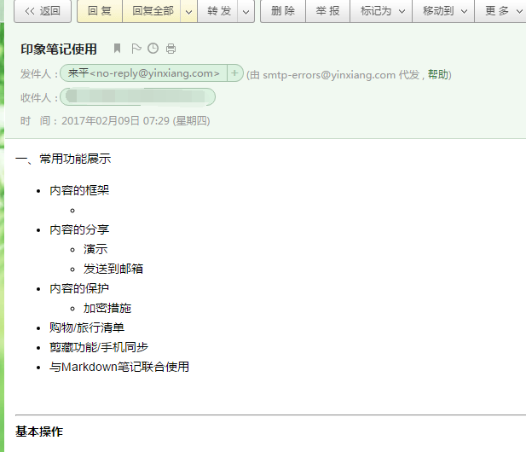
Task: Print the email via the printer icon
Action: tap(171, 49)
